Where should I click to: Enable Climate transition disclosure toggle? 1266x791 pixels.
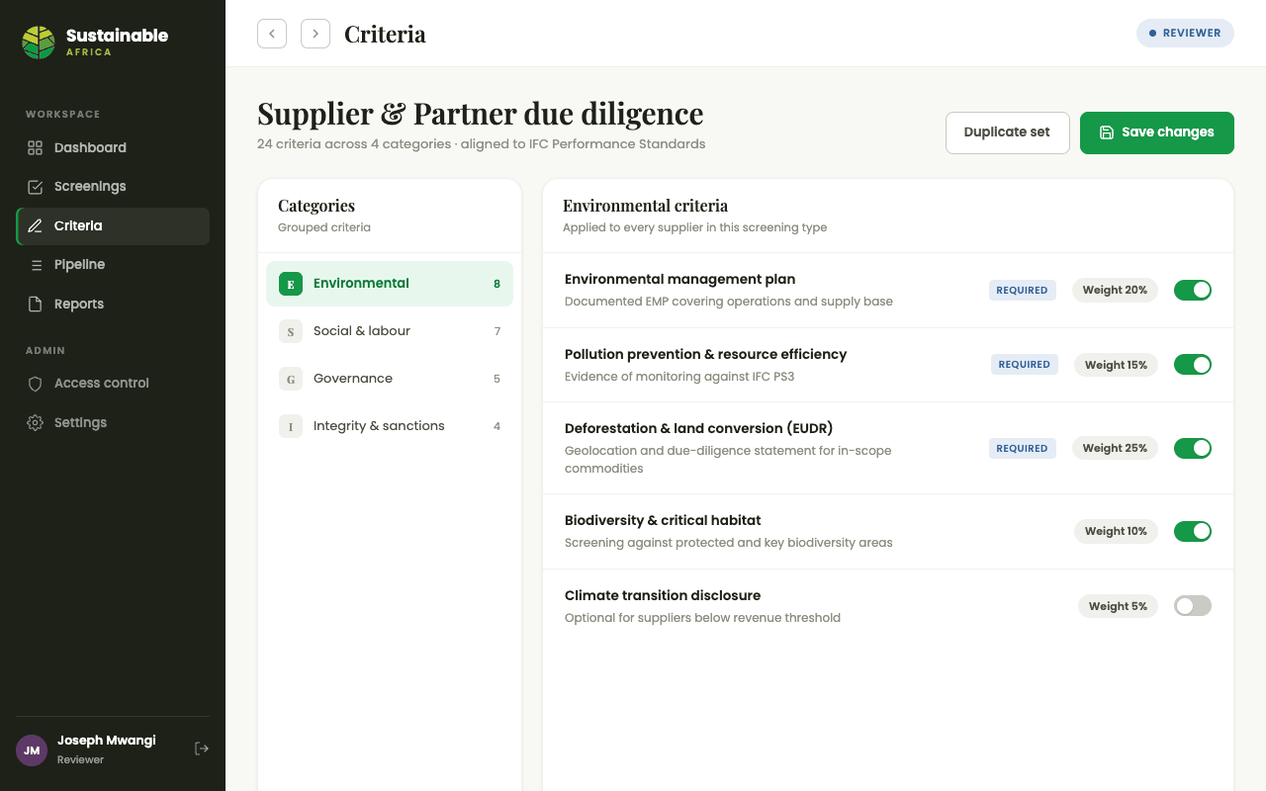(x=1193, y=606)
